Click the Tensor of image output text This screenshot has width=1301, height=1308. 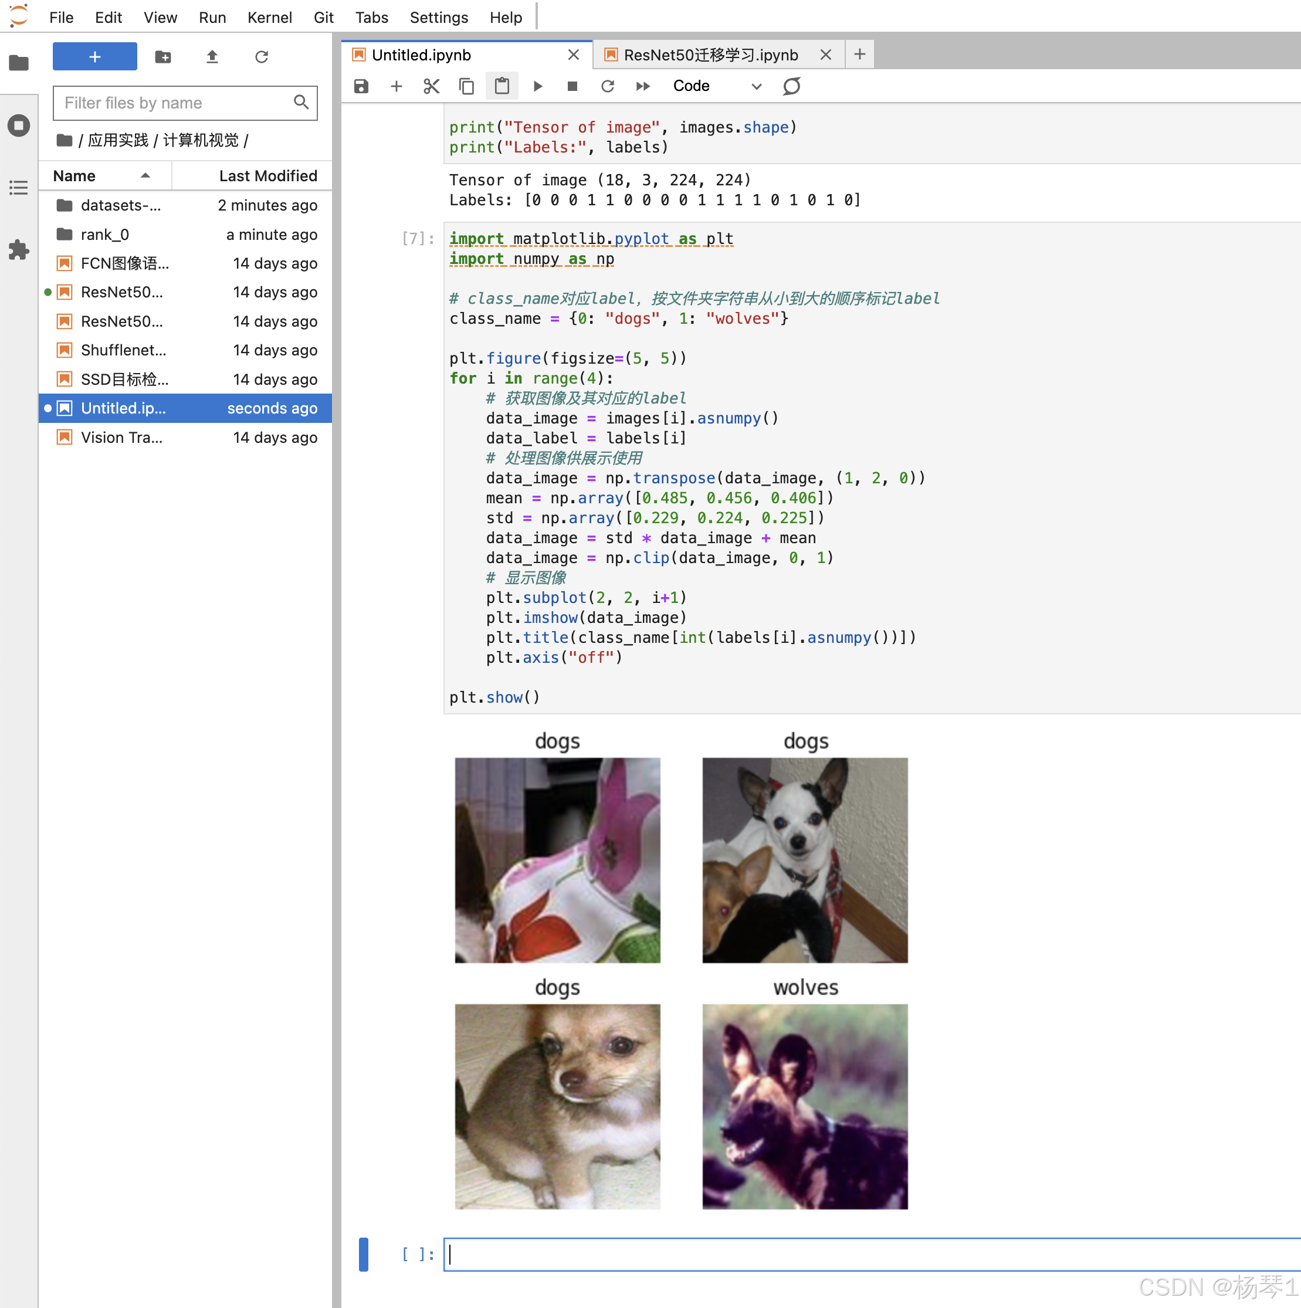[599, 180]
